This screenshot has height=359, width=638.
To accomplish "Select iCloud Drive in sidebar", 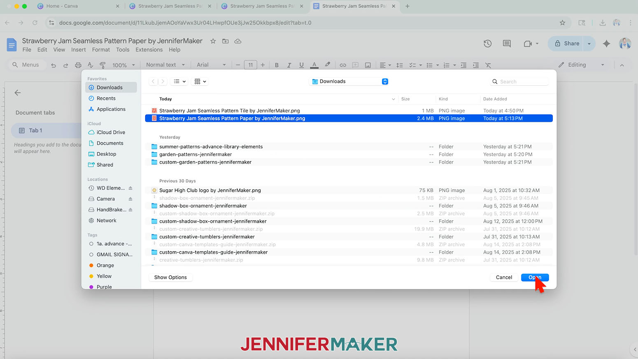I will (x=111, y=132).
